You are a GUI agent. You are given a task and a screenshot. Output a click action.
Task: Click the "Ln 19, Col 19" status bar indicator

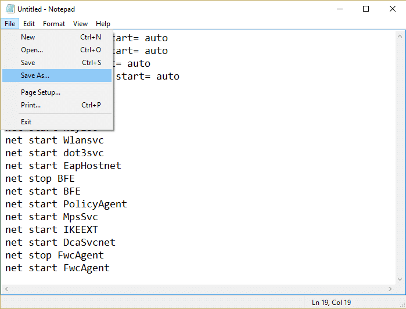(x=331, y=303)
